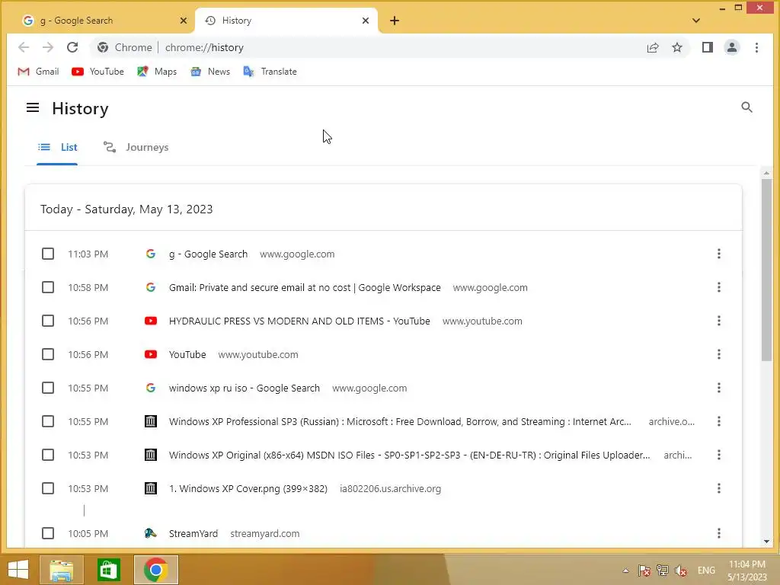Select the History browser tab

[x=286, y=21]
